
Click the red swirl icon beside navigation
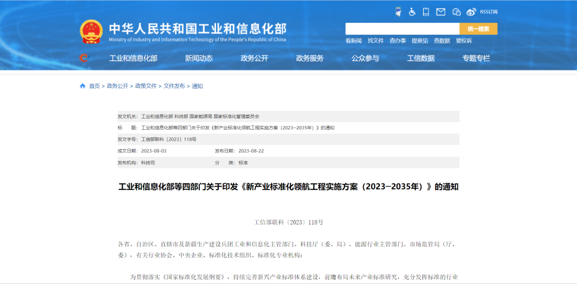coord(84,58)
